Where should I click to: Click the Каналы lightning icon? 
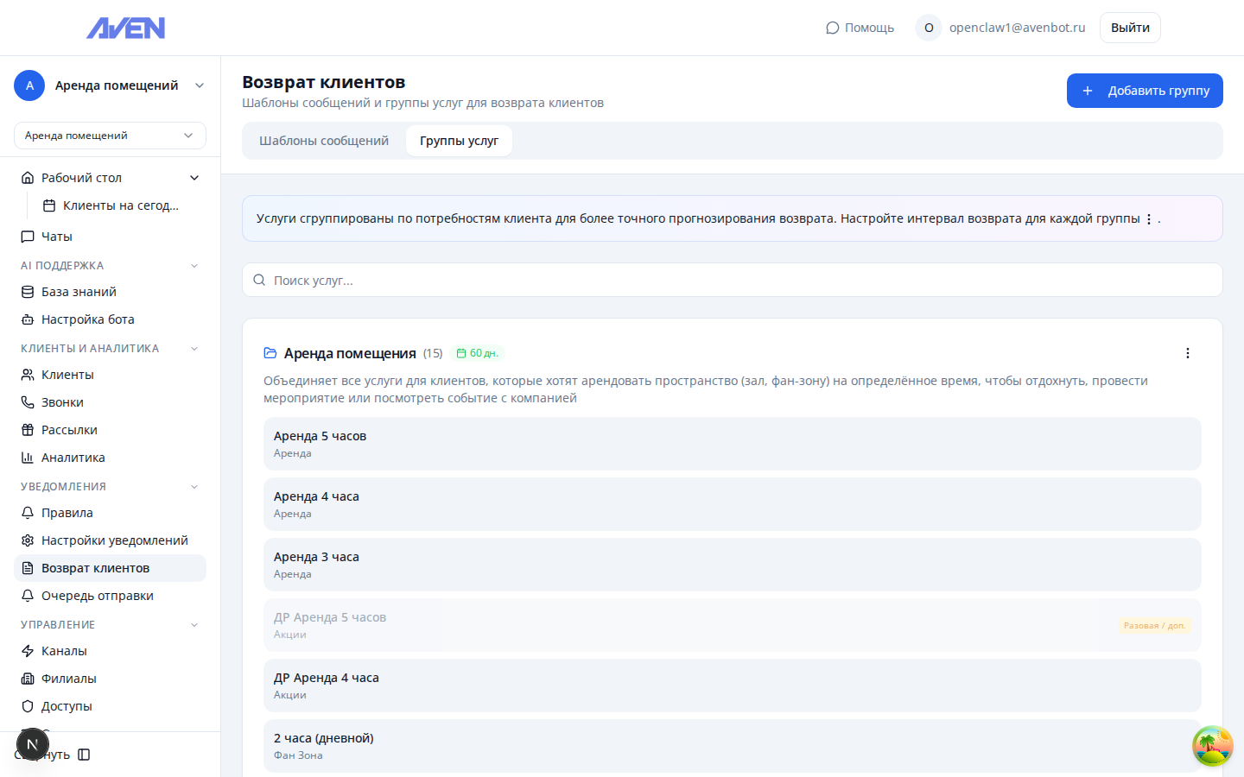pyautogui.click(x=28, y=651)
